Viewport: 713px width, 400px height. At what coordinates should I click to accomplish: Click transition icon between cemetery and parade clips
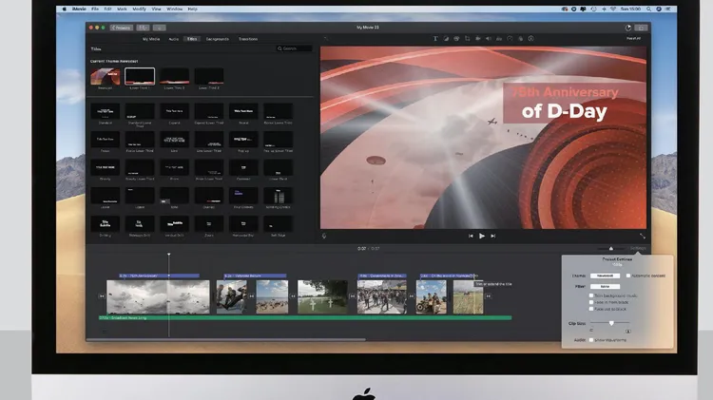(353, 296)
